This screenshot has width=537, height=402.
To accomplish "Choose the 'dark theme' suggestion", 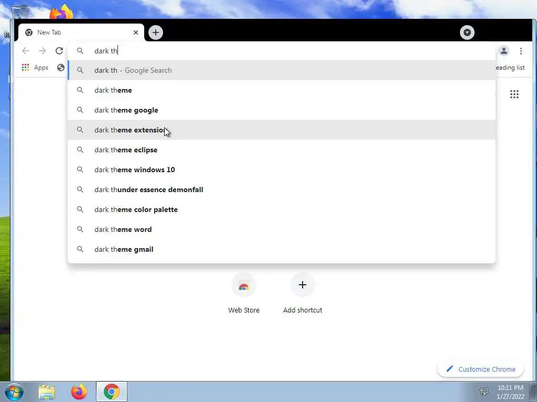I will coord(282,90).
